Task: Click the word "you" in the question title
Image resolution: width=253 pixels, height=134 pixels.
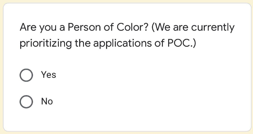Action: point(48,28)
